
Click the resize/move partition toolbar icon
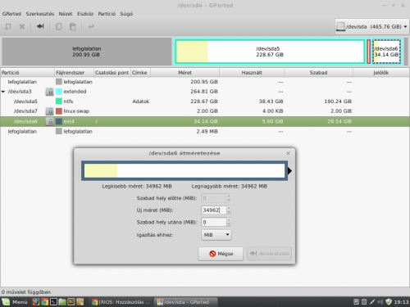pyautogui.click(x=40, y=26)
